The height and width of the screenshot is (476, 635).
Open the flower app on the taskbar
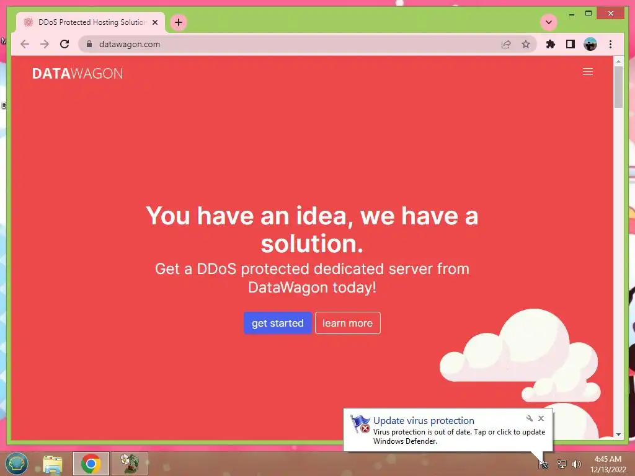pyautogui.click(x=130, y=464)
